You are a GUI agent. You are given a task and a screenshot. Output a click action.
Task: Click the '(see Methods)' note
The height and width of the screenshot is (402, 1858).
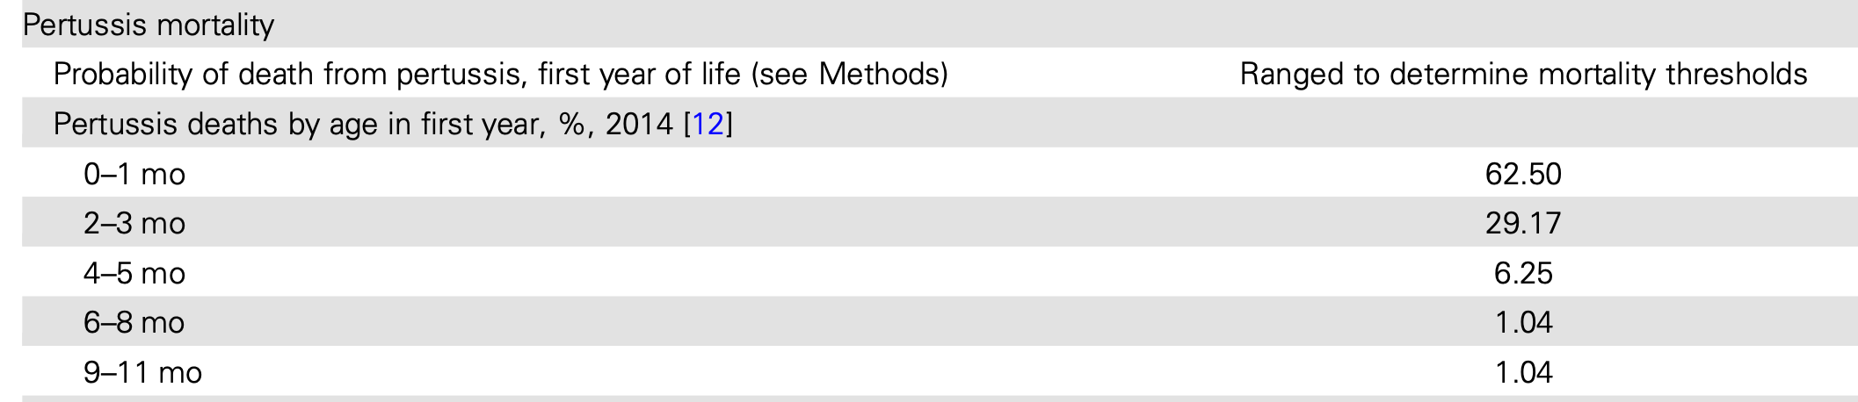(x=849, y=75)
